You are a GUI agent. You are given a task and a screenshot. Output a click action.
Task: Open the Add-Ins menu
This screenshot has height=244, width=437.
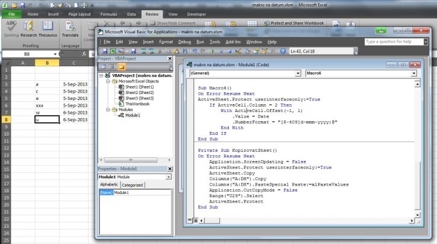tap(233, 42)
